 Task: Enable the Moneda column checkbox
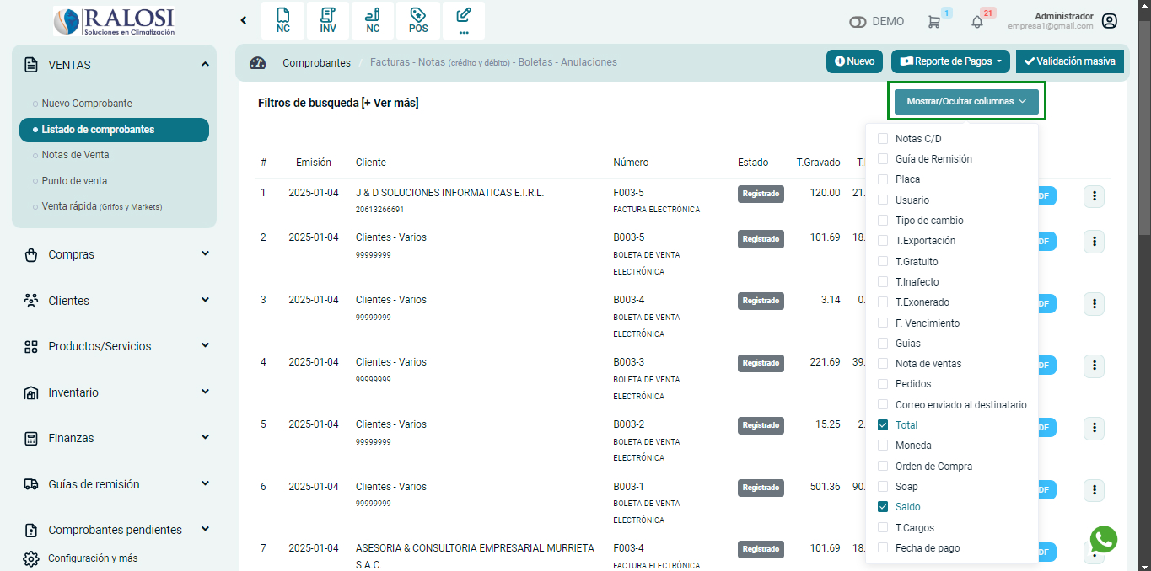[883, 446]
